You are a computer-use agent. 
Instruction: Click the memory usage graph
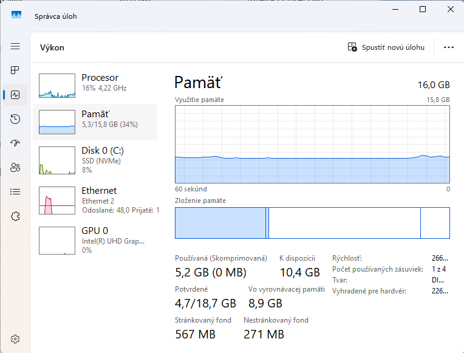pos(312,144)
